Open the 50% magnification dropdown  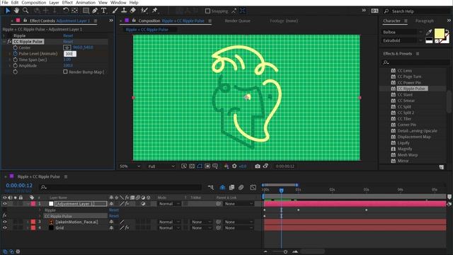pos(130,166)
